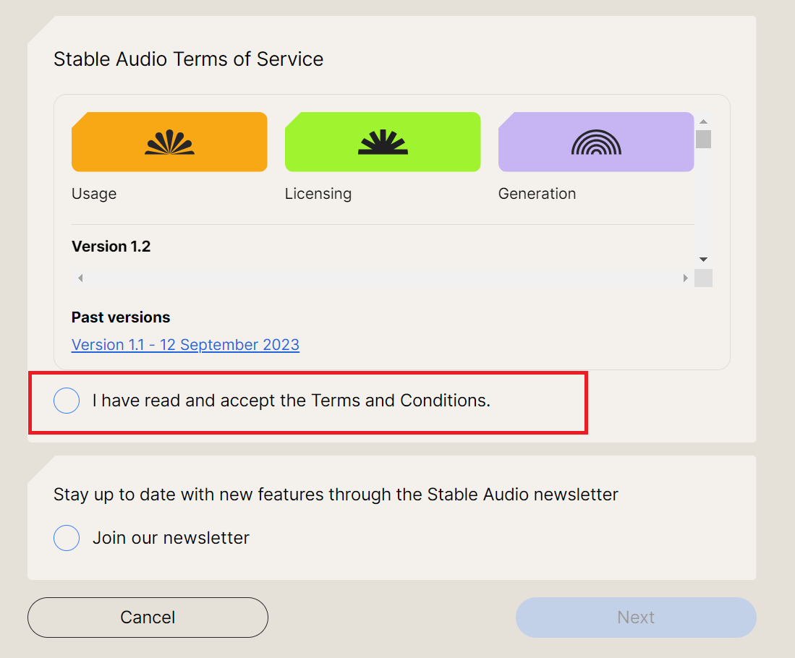Viewport: 795px width, 658px height.
Task: Click the 'Join our newsletter' label text
Action: [171, 538]
